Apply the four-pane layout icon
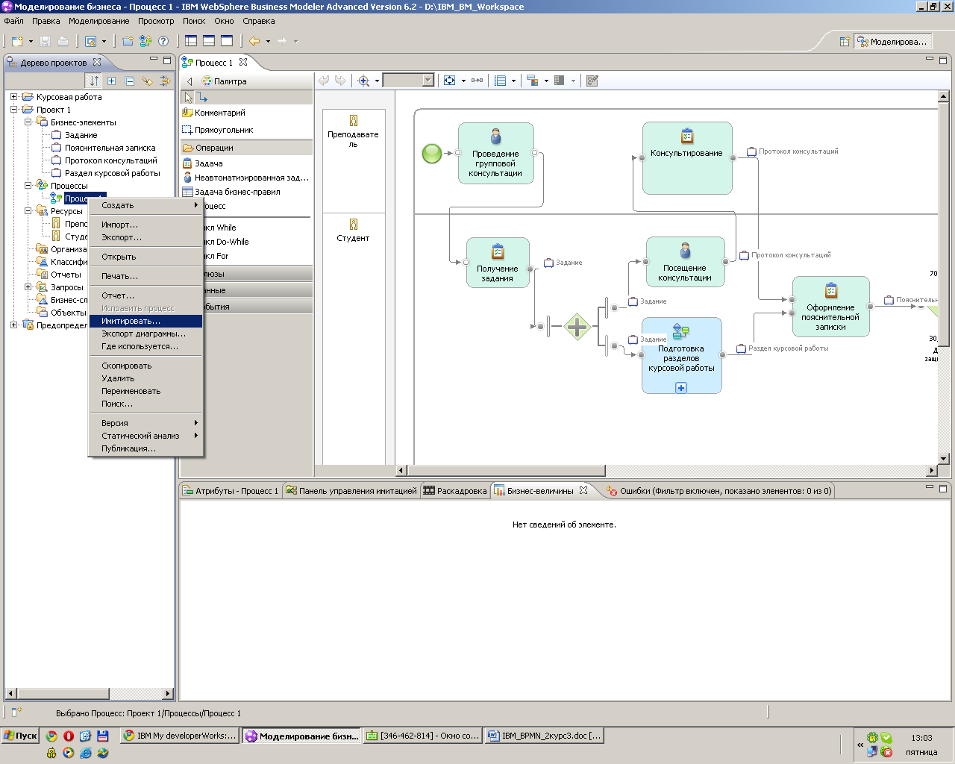Image resolution: width=955 pixels, height=764 pixels. [x=191, y=41]
